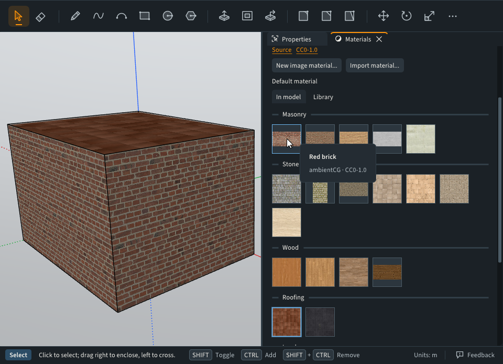Select the peach tile Stone swatch
This screenshot has width=503, height=364.
tap(421, 189)
